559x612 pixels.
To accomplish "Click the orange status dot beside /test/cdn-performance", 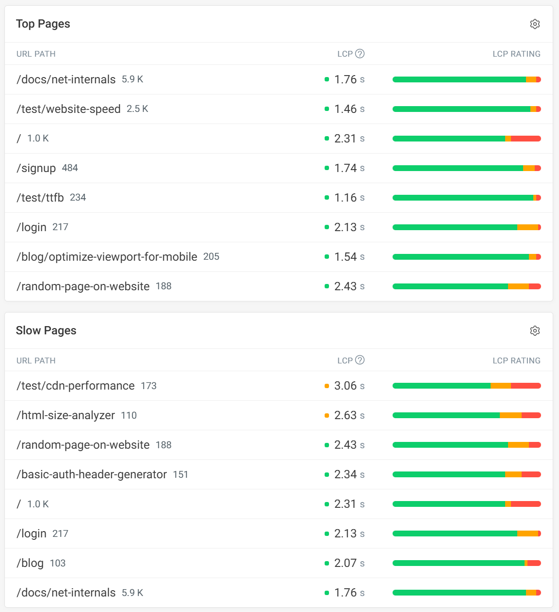I will point(327,385).
